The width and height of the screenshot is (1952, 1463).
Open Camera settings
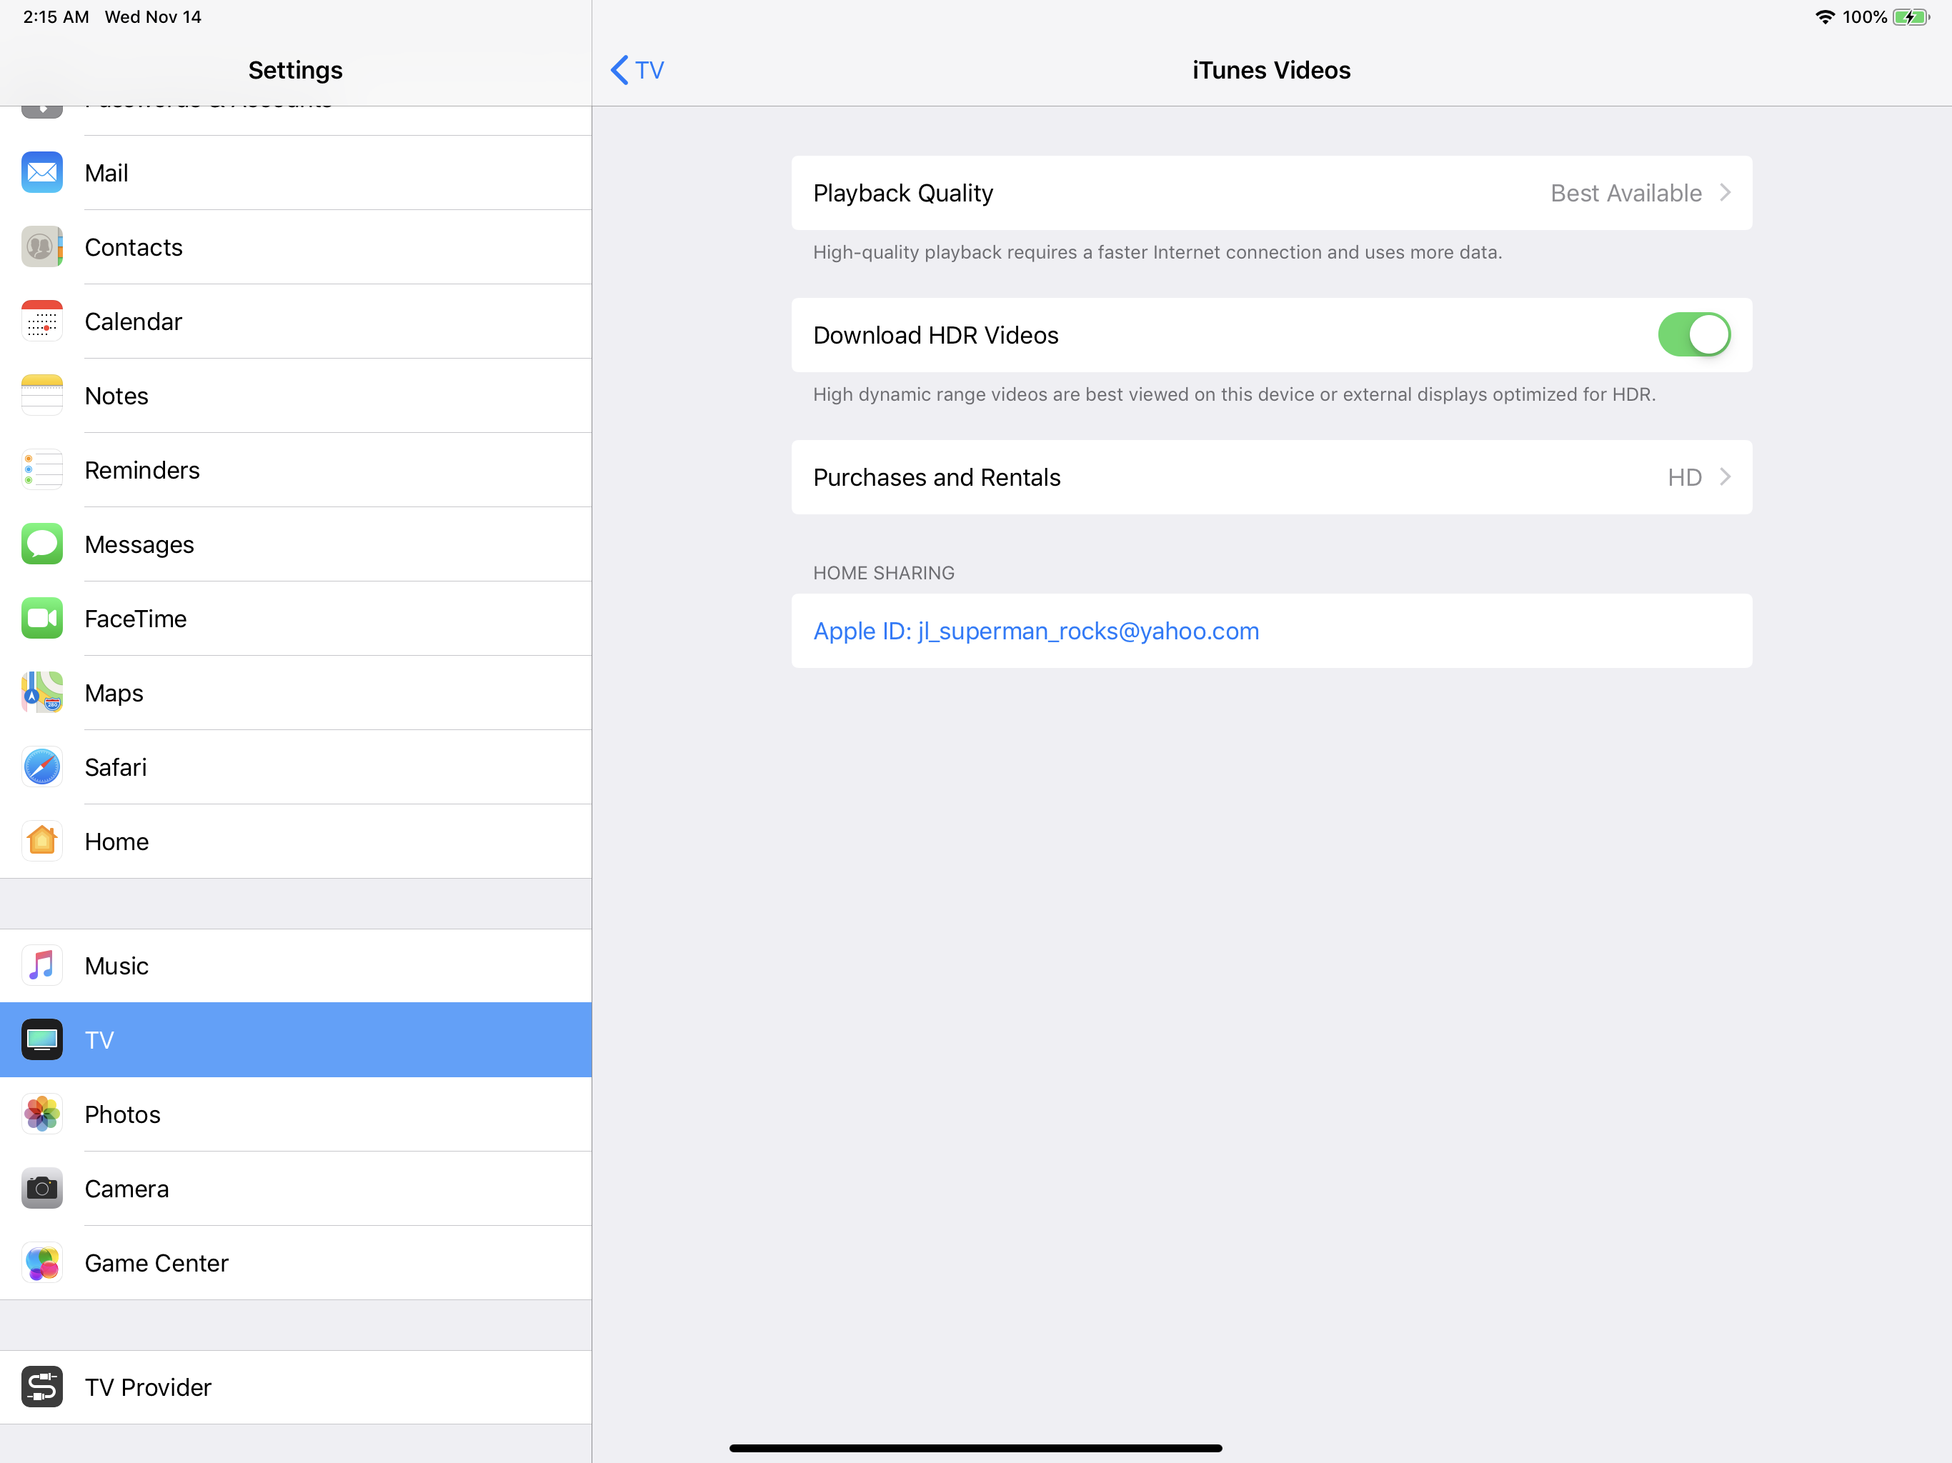pyautogui.click(x=296, y=1189)
